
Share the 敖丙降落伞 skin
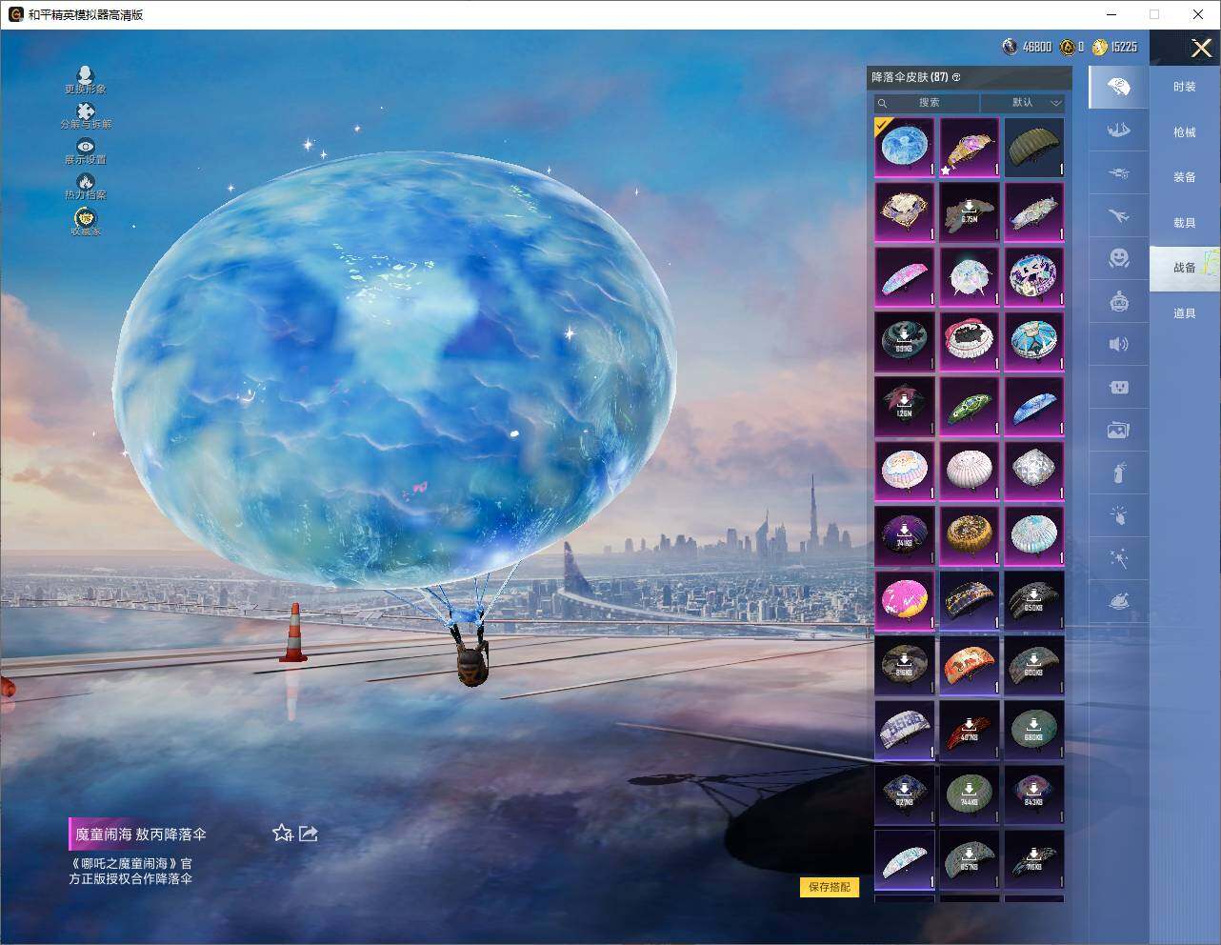309,834
